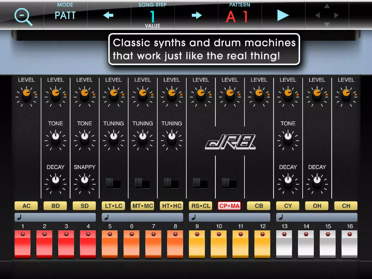Select the CY cymbal button

[288, 206]
